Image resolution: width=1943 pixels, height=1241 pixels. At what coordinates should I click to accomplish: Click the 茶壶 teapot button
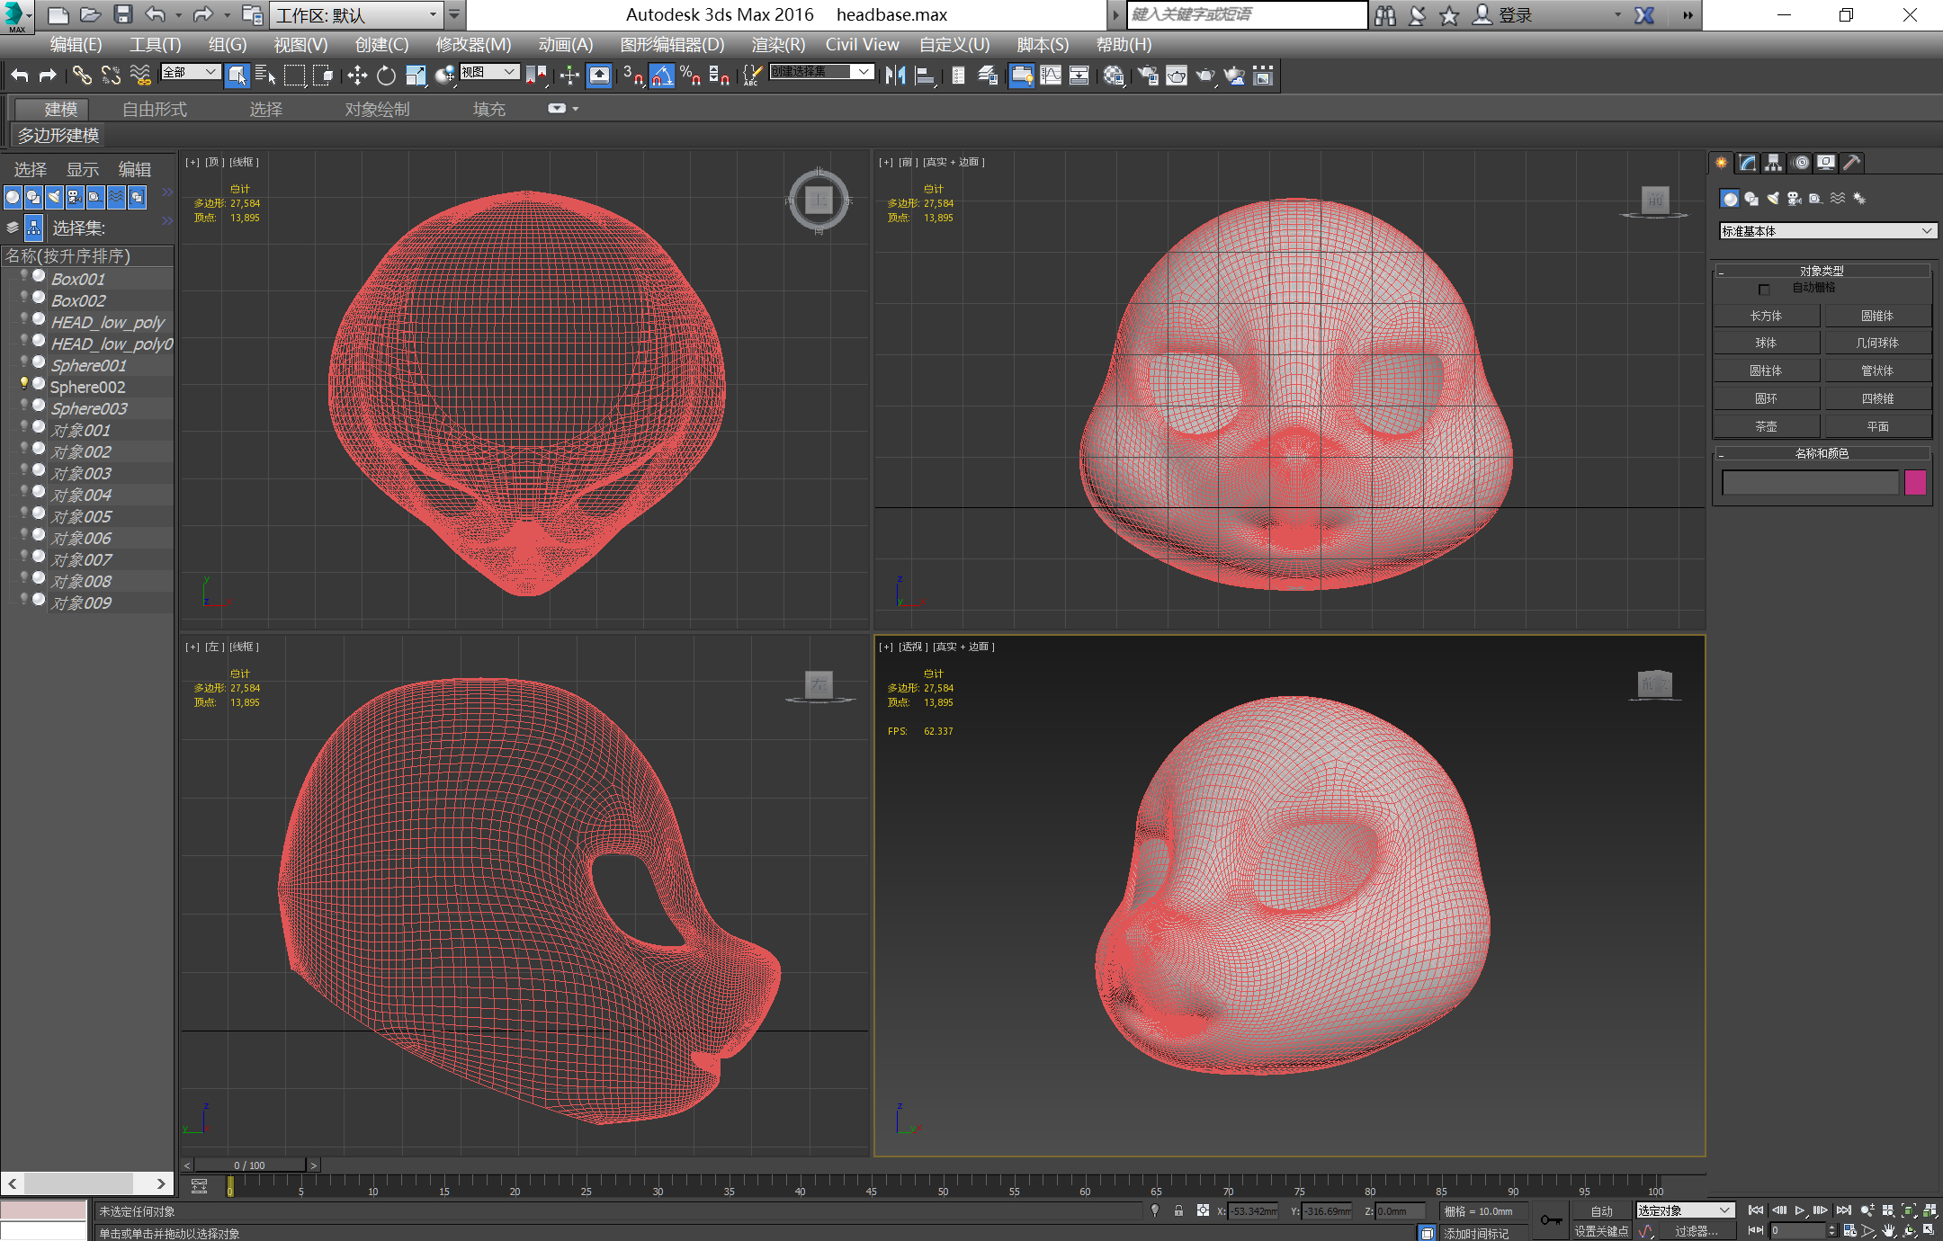click(1766, 426)
